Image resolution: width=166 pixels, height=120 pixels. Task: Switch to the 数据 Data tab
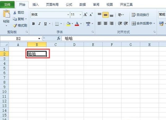point(83,5)
